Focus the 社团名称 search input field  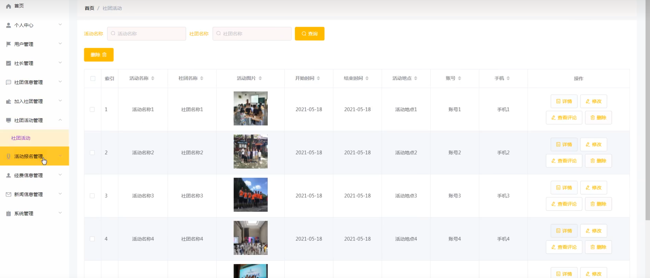coord(252,34)
